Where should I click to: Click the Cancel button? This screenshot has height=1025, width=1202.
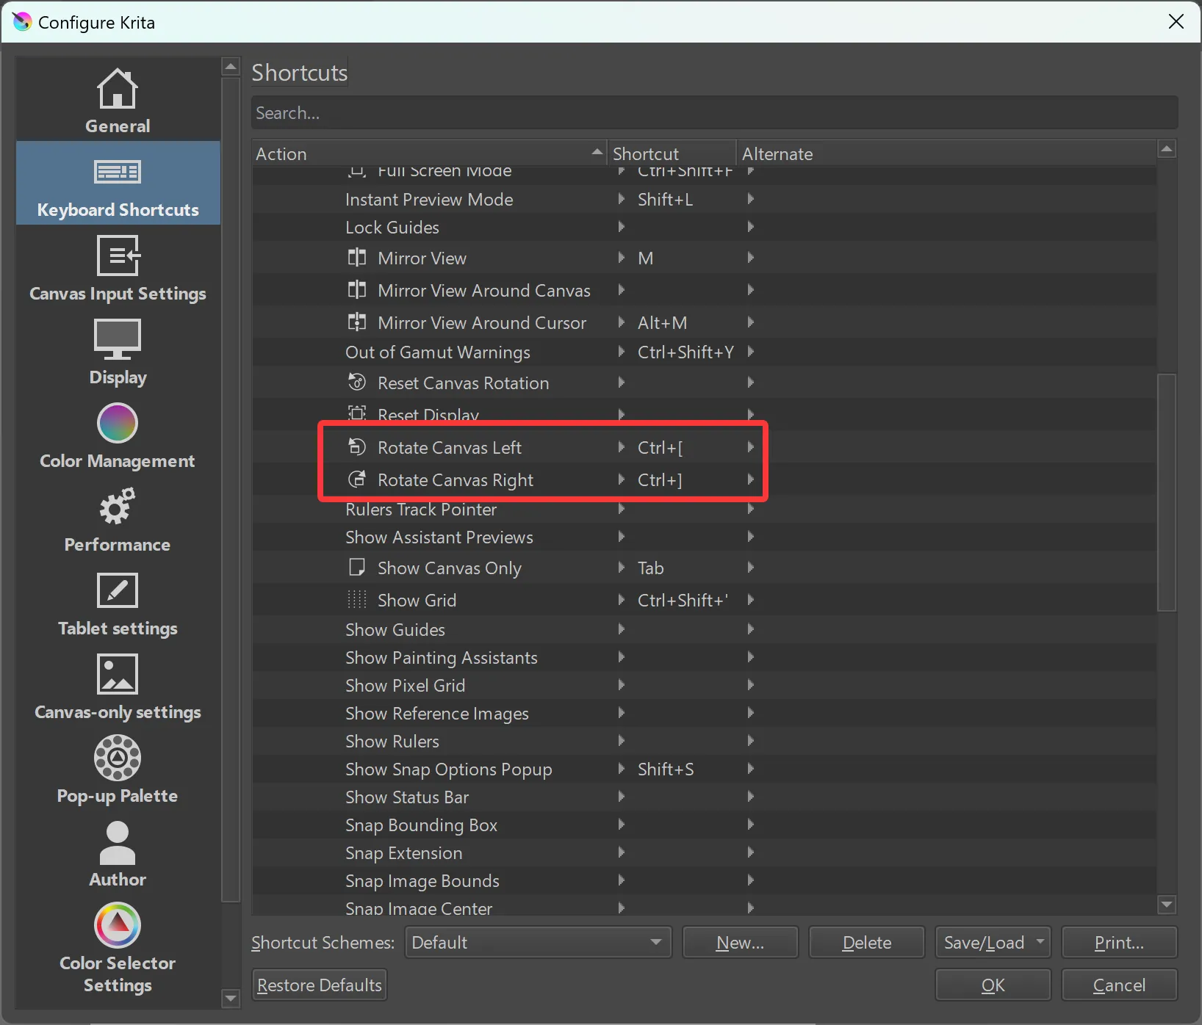point(1119,985)
